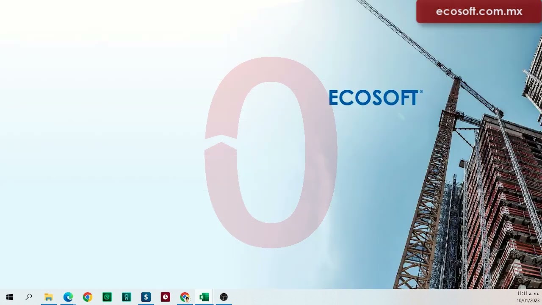This screenshot has width=542, height=305.
Task: Open OBS Studio from the taskbar
Action: point(224,297)
